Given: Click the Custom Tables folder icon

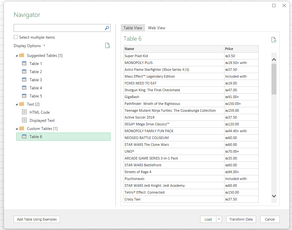Looking at the screenshot, I should 21,128.
